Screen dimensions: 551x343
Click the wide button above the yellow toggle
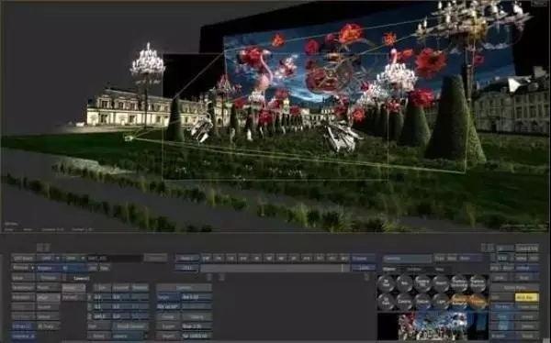pyautogui.click(x=514, y=288)
